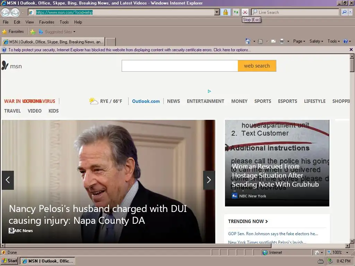Click the Live Search magnifier button
Screen dimensions: 355x266
pos(344,12)
